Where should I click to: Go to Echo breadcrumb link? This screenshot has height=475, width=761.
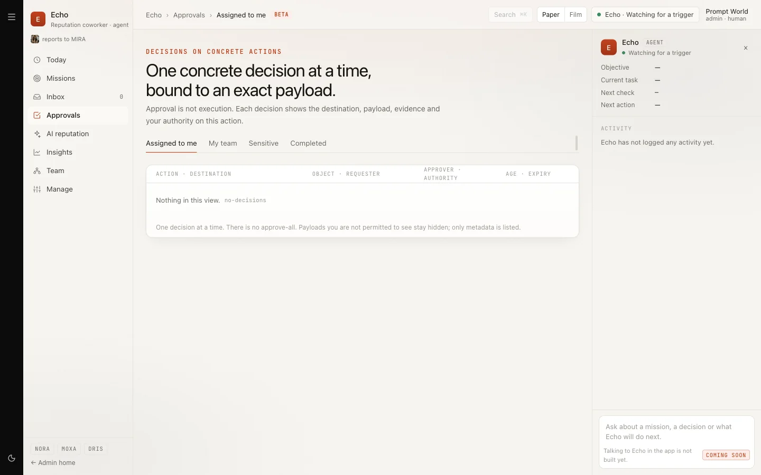[x=154, y=15]
